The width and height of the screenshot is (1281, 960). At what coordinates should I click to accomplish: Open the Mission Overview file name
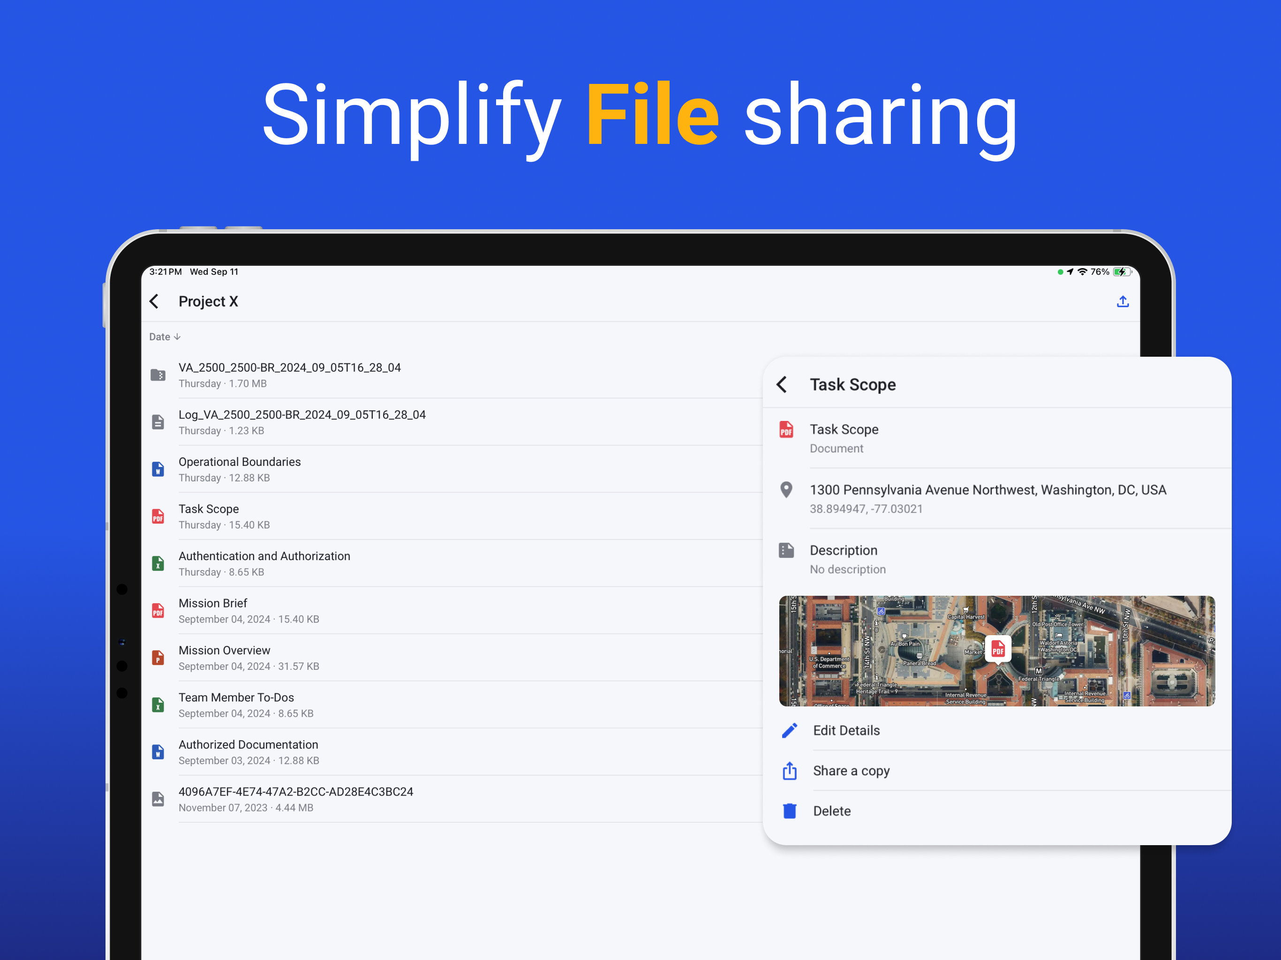[x=224, y=650]
